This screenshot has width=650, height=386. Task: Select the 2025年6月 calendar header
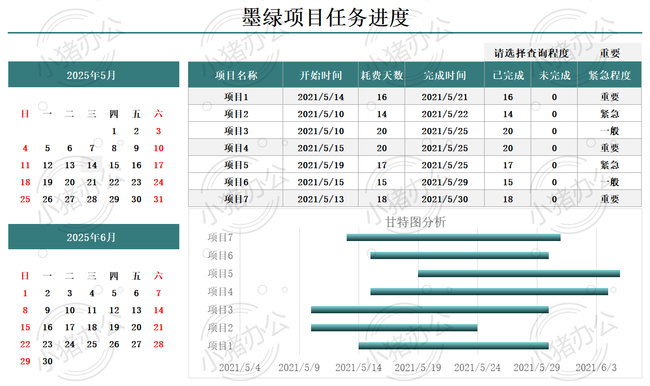(x=94, y=237)
